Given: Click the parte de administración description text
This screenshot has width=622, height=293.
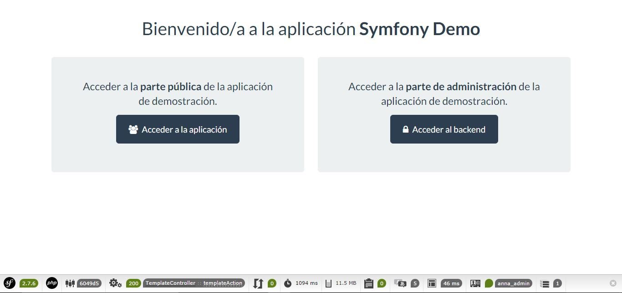Looking at the screenshot, I should pyautogui.click(x=444, y=93).
